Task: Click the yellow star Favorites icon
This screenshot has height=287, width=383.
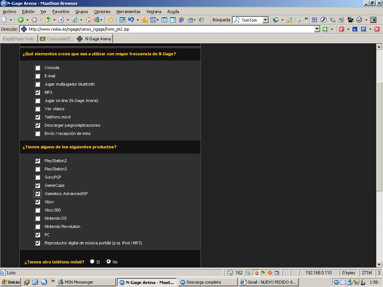Action: (x=111, y=20)
